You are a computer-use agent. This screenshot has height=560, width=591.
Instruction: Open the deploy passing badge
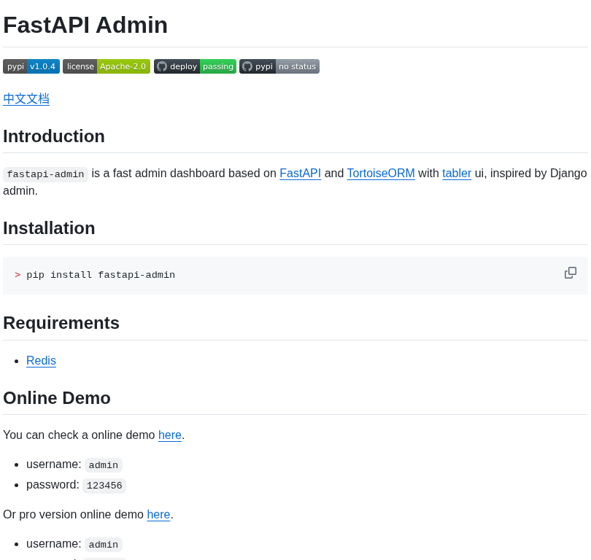(195, 66)
